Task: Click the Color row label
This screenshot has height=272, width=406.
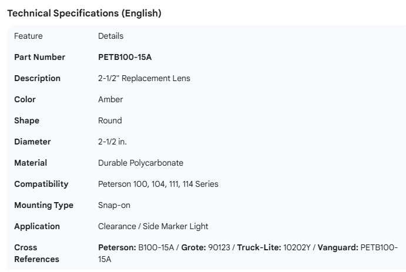Action: pos(25,99)
